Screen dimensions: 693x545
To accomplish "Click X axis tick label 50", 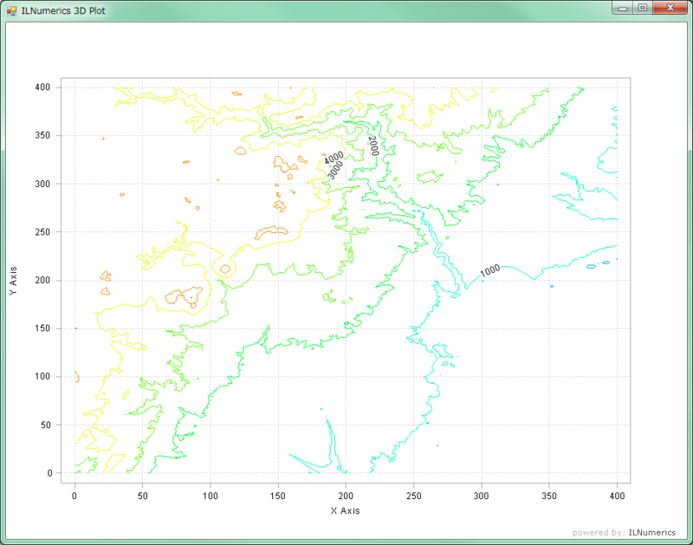I will click(142, 496).
